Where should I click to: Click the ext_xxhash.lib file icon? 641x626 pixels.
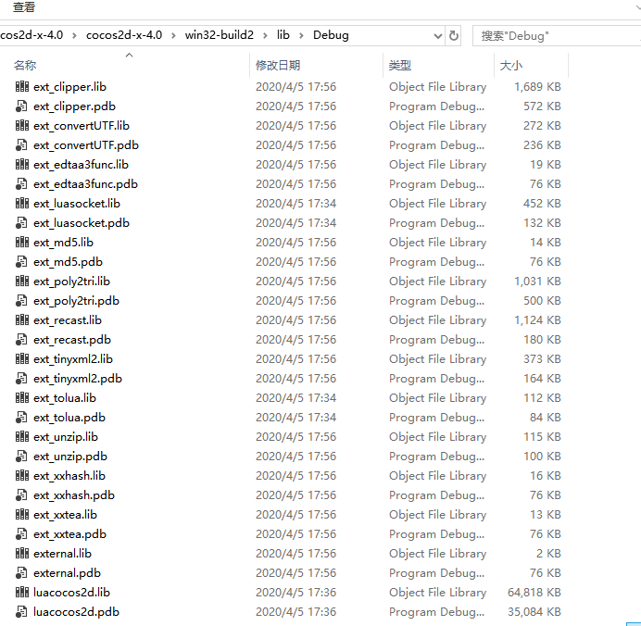click(21, 476)
